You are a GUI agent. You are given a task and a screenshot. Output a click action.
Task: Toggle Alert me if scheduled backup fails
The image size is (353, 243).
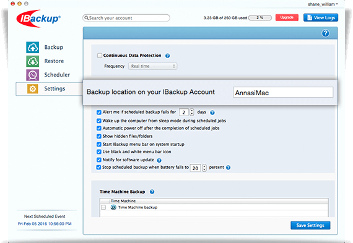coord(99,112)
